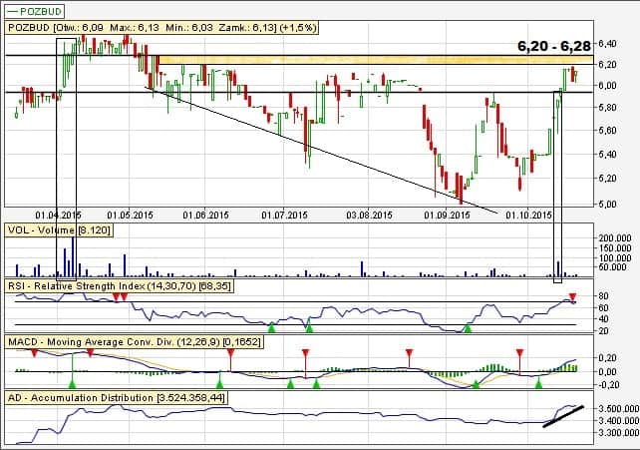
Task: Click the thick black AD trend line
Action: [563, 415]
